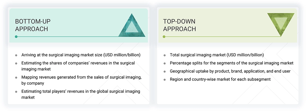The height and width of the screenshot is (111, 306).
Task: Click 'Percentage splits for the segments' item
Action: [x=231, y=63]
